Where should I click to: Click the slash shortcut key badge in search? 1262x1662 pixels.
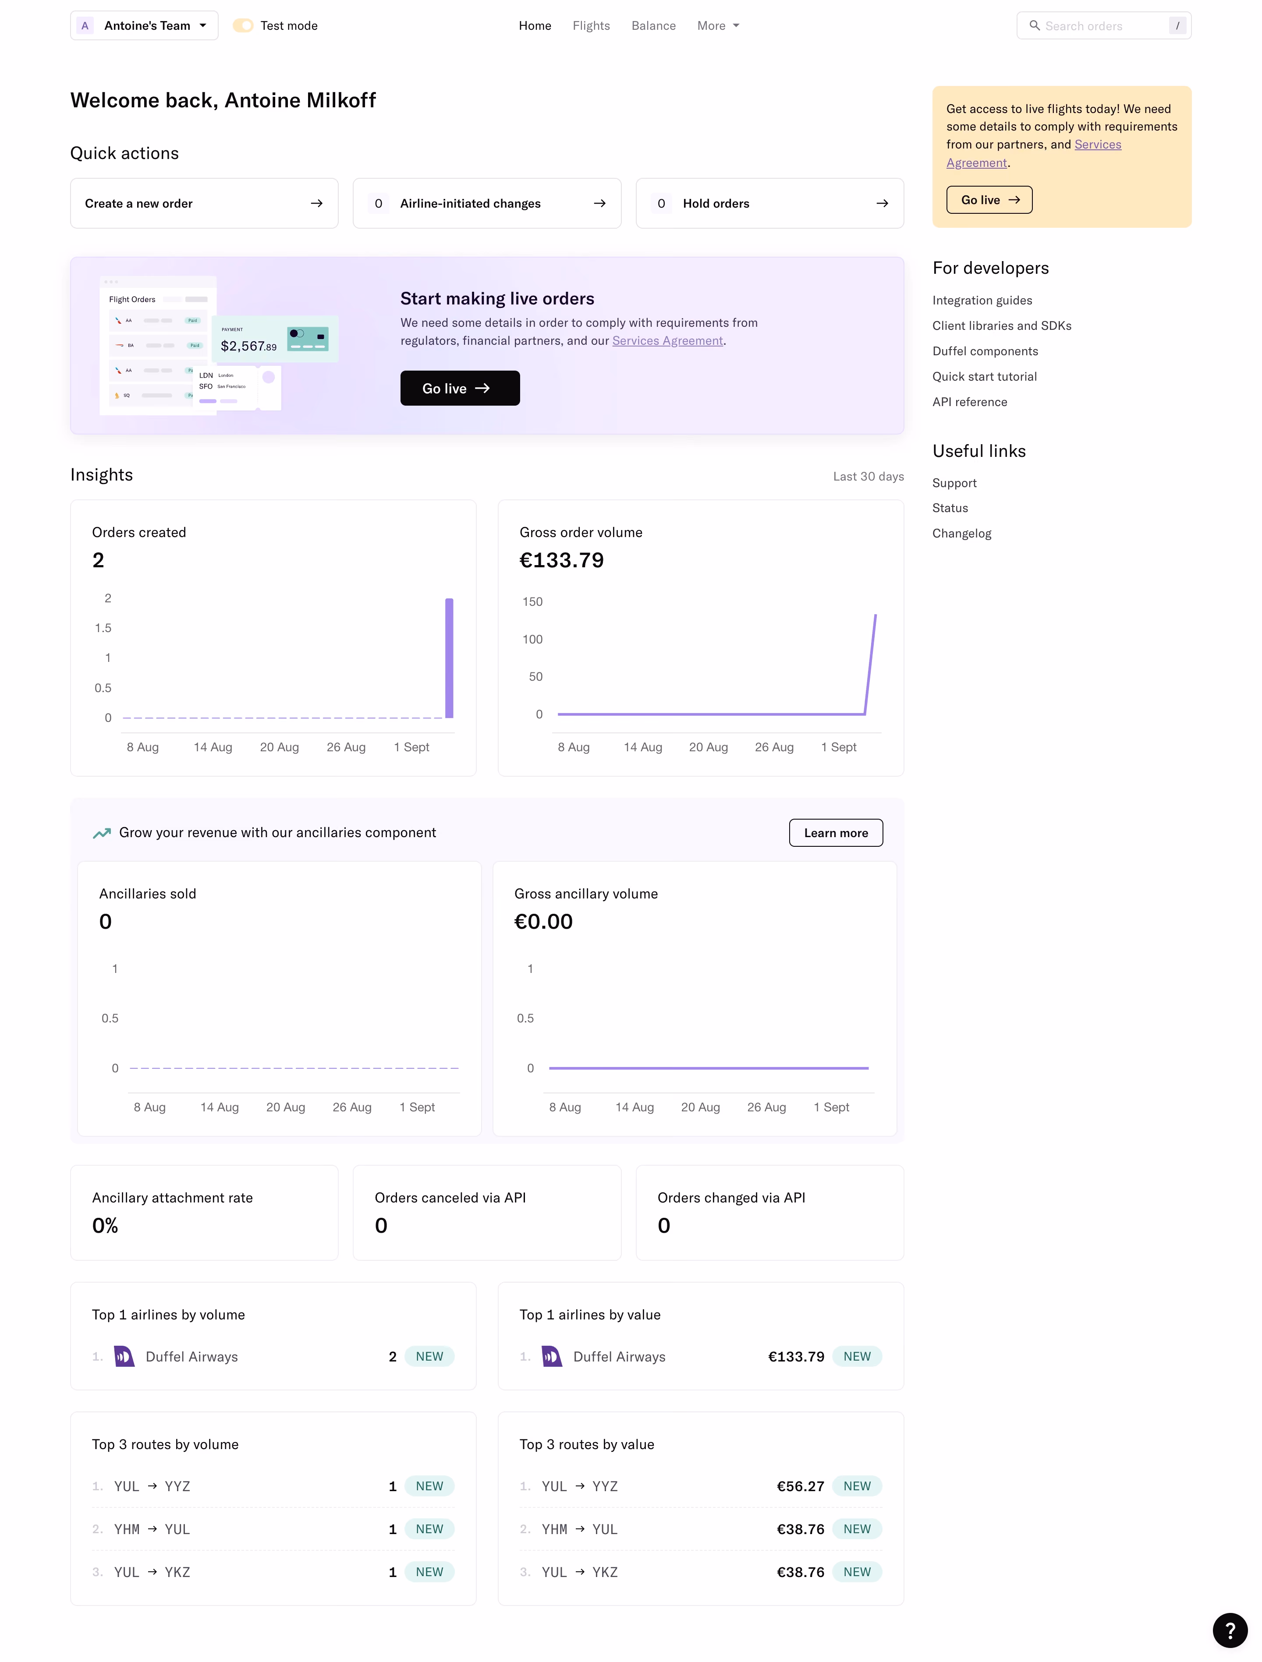[x=1177, y=25]
